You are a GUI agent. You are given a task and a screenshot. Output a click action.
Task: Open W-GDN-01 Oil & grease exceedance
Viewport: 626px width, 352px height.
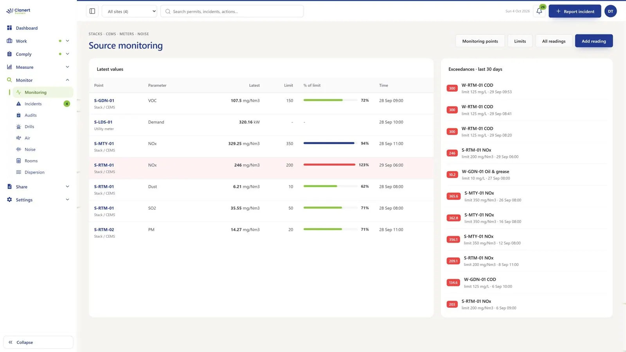point(527,174)
